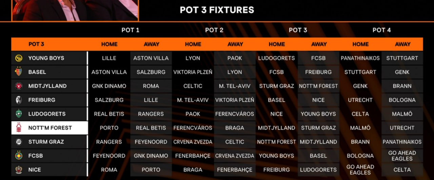Click the Nottingham Forest crest icon

(x=19, y=128)
